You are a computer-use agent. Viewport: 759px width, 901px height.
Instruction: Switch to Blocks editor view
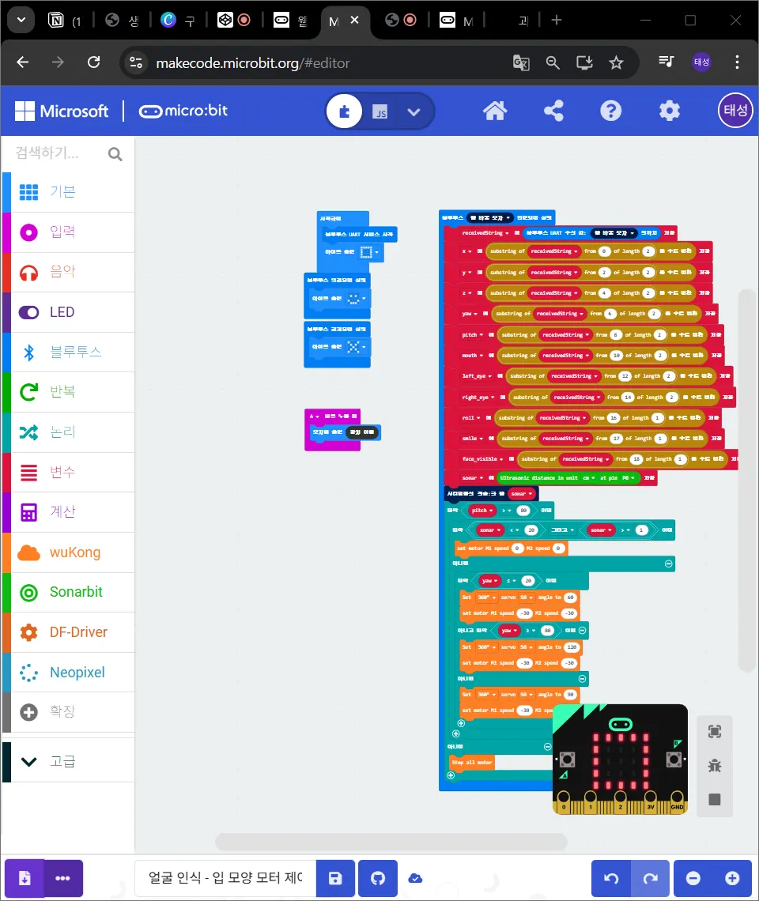345,111
